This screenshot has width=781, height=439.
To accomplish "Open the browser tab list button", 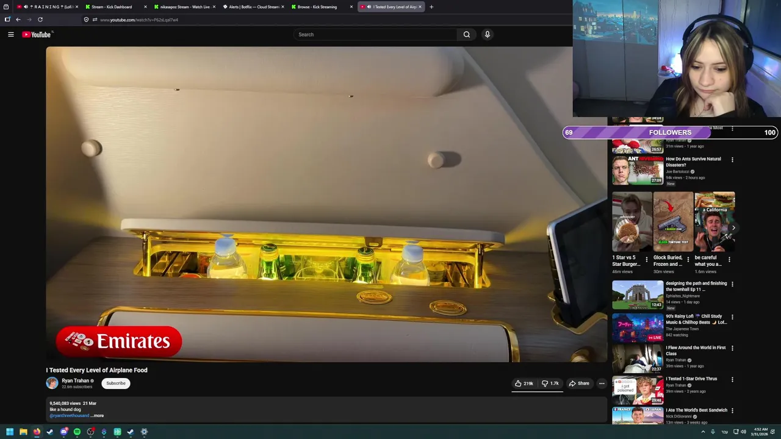I will click(6, 7).
